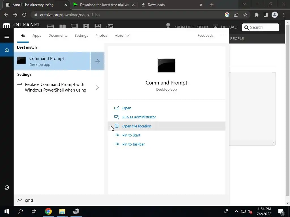The height and width of the screenshot is (217, 290).
Task: Click Upload on Internet Archive
Action: [x=225, y=27]
